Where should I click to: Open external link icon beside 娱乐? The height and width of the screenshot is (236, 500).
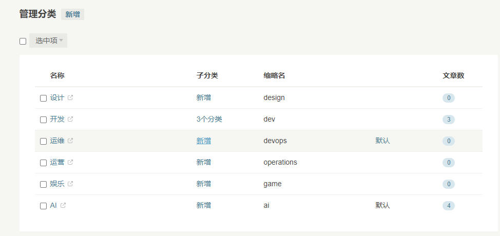(70, 184)
